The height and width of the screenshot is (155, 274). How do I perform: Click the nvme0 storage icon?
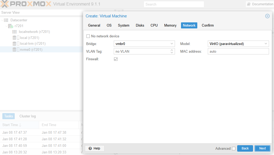point(14,49)
